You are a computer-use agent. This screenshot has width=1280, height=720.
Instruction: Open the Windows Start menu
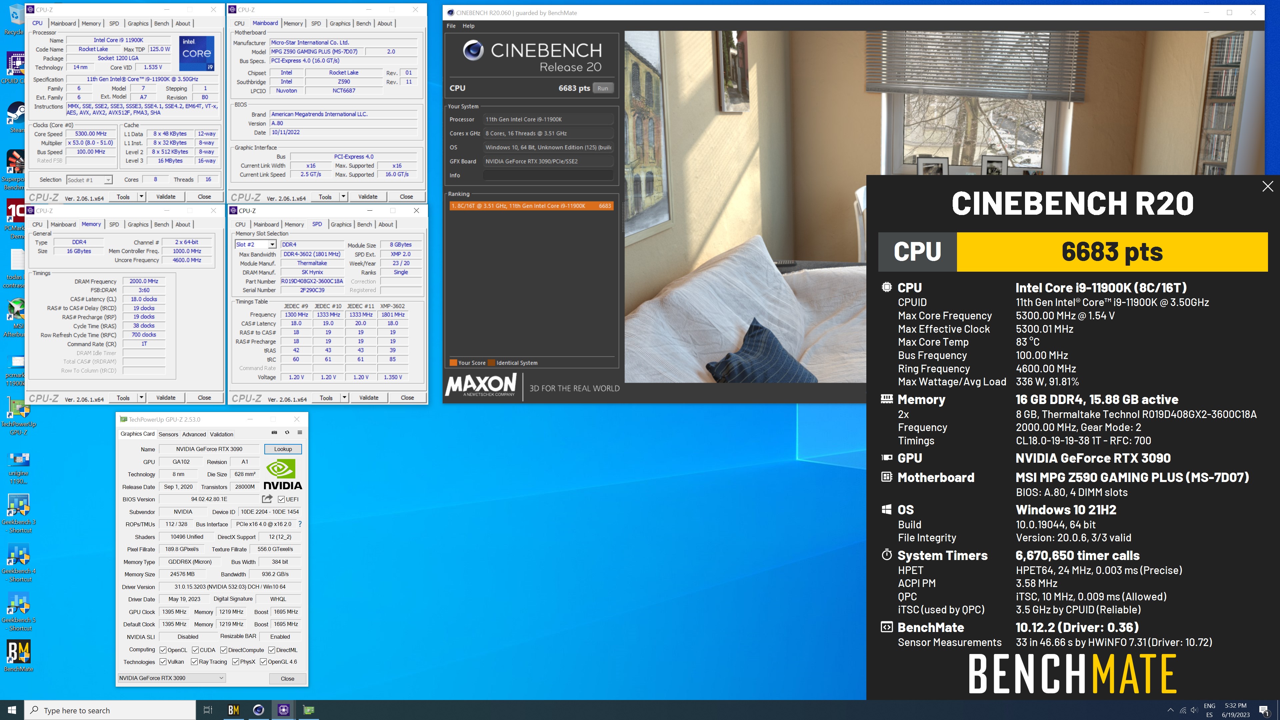[12, 710]
